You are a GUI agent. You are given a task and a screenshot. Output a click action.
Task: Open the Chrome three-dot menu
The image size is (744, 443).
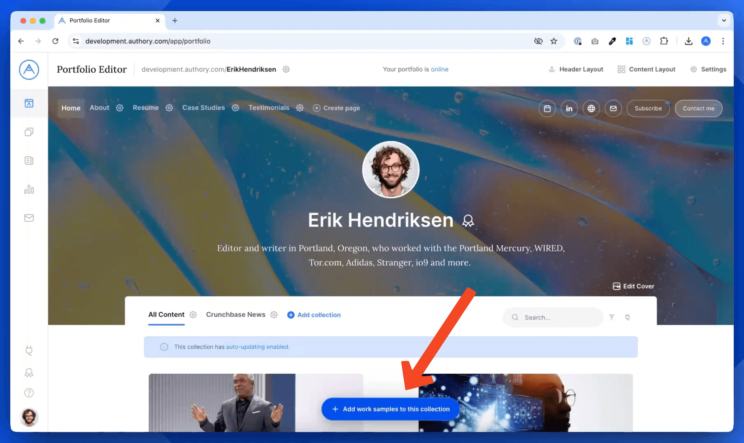pyautogui.click(x=723, y=41)
